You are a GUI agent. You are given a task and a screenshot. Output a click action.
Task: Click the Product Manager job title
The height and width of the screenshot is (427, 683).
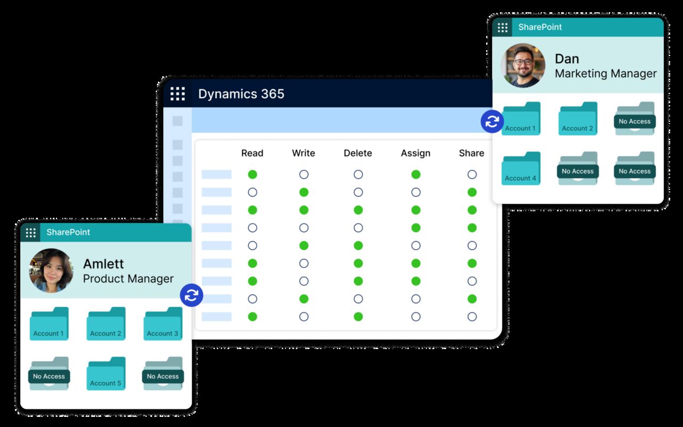[x=128, y=279]
